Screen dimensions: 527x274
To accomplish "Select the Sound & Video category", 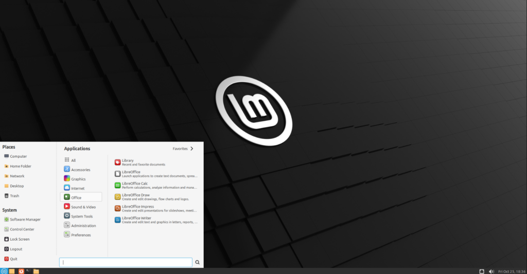I will point(81,207).
